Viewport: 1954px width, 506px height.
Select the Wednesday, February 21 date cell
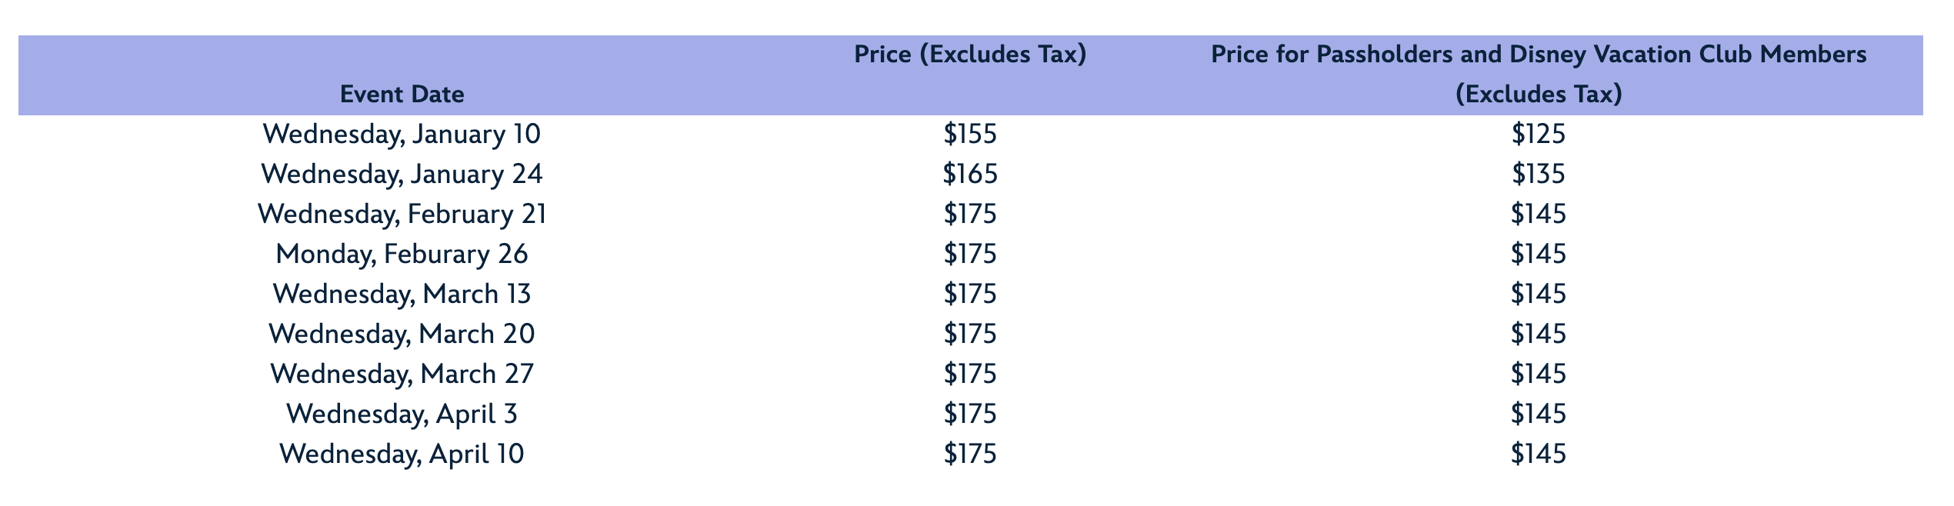(x=402, y=215)
